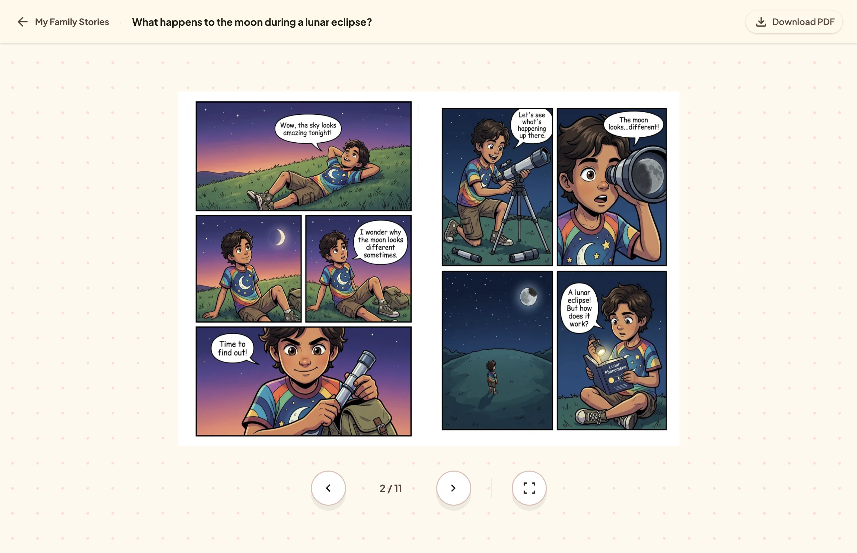Screen dimensions: 857x553
Task: Enter fullscreen view mode
Action: click(529, 488)
